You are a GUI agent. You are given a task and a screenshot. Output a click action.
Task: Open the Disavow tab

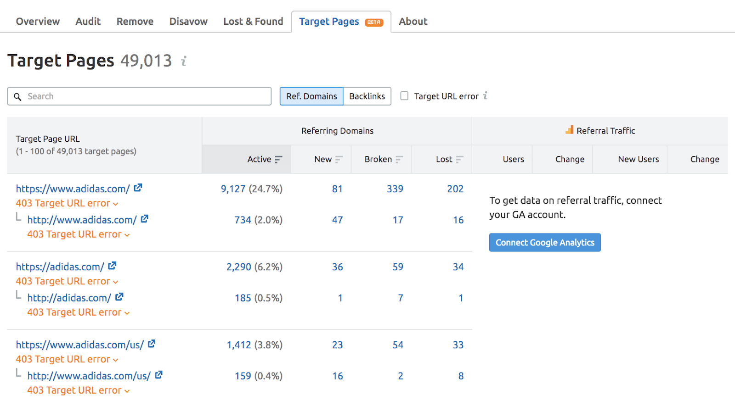188,22
